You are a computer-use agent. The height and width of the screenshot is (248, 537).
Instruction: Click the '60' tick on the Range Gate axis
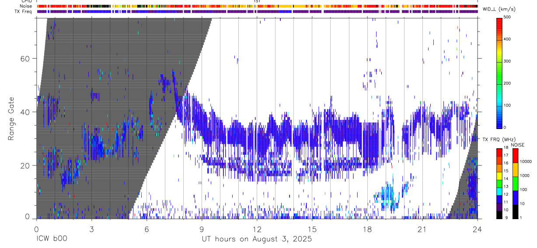pyautogui.click(x=26, y=59)
